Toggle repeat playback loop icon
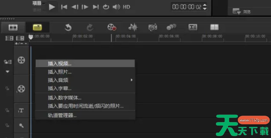The image size is (271, 138). click(x=106, y=7)
